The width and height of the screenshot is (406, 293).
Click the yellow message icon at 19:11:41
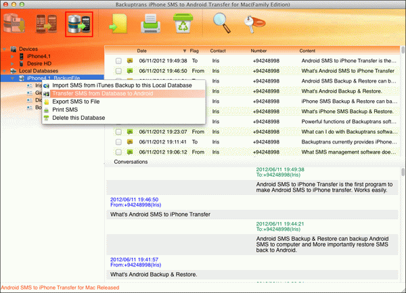pos(130,142)
